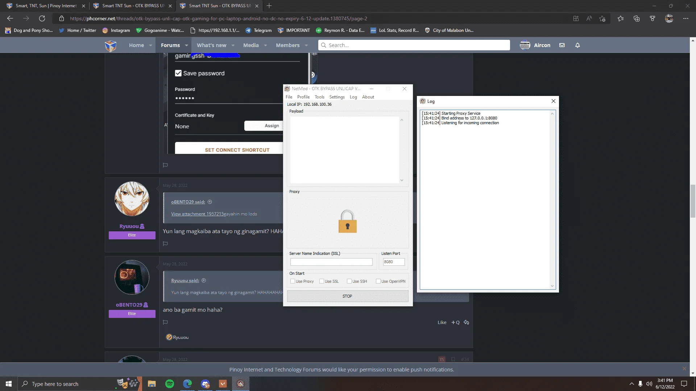Expand the Members nav dropdown arrow
Screen dimensions: 696x391
point(306,45)
